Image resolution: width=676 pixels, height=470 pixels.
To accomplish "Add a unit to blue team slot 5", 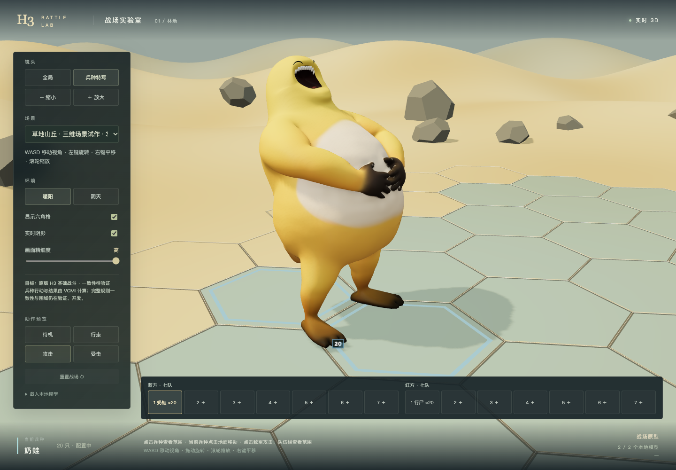I will click(309, 402).
